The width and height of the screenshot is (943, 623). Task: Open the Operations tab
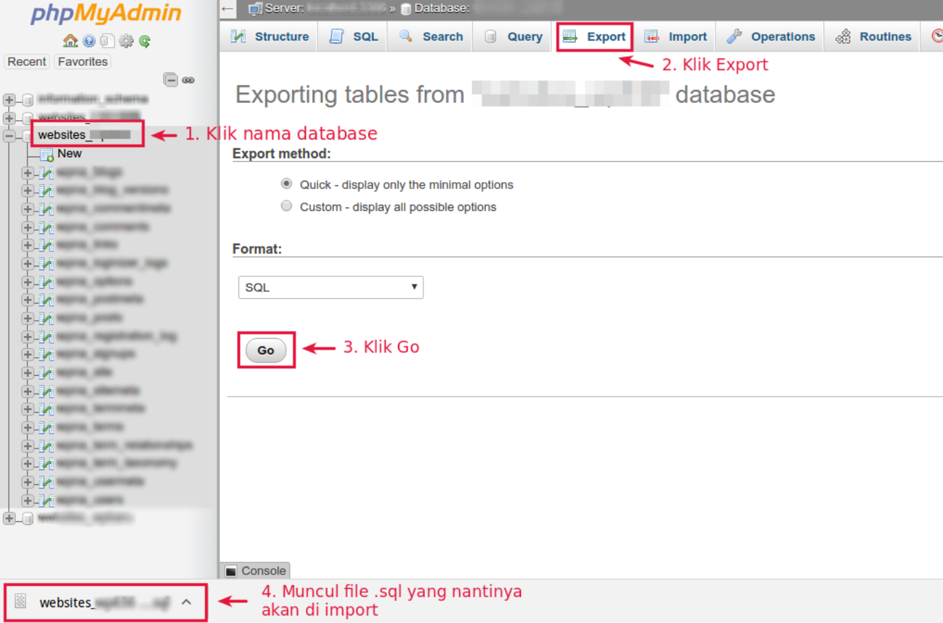[x=770, y=36]
